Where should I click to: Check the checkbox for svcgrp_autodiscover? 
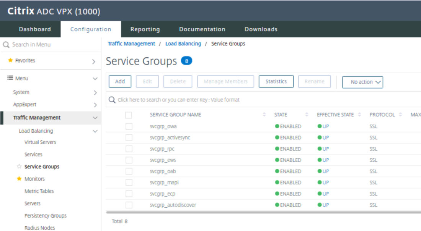pos(129,205)
